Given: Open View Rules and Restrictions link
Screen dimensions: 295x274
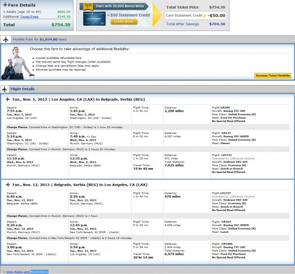Looking at the screenshot, I should (x=27, y=272).
